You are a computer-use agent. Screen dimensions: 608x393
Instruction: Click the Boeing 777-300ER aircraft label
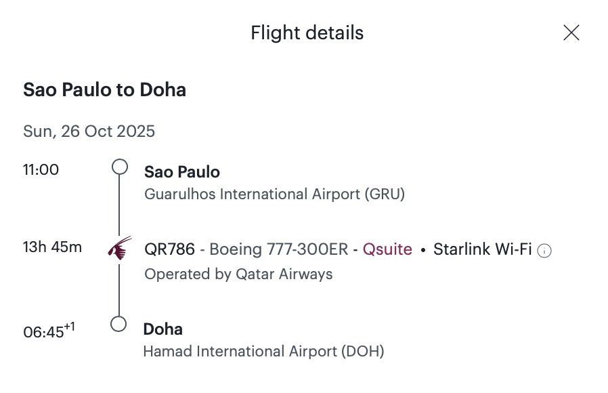click(x=279, y=249)
